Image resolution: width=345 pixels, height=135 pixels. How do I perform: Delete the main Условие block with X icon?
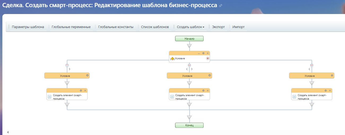(x=208, y=53)
